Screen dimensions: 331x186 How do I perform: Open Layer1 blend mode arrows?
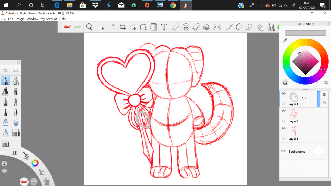point(324,95)
